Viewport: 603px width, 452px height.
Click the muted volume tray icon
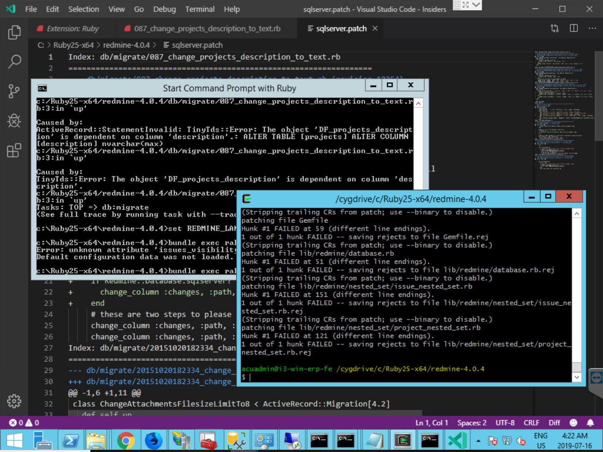point(521,441)
